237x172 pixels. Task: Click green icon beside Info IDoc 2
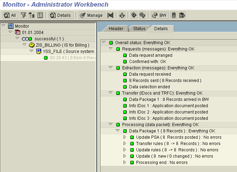125,112
